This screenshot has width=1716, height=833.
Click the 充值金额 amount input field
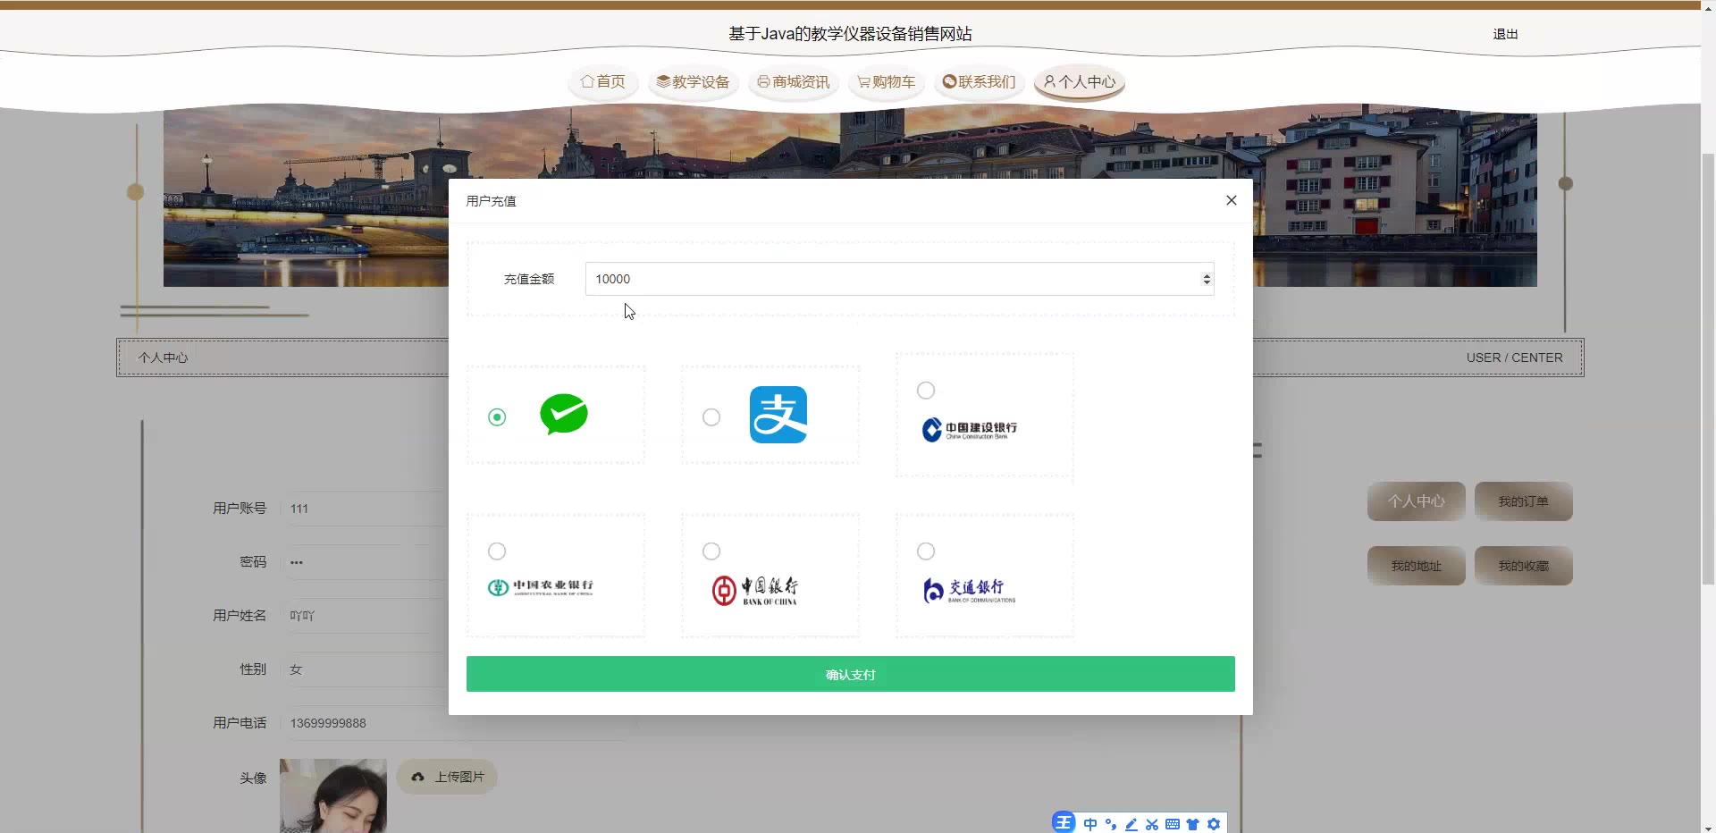[899, 279]
